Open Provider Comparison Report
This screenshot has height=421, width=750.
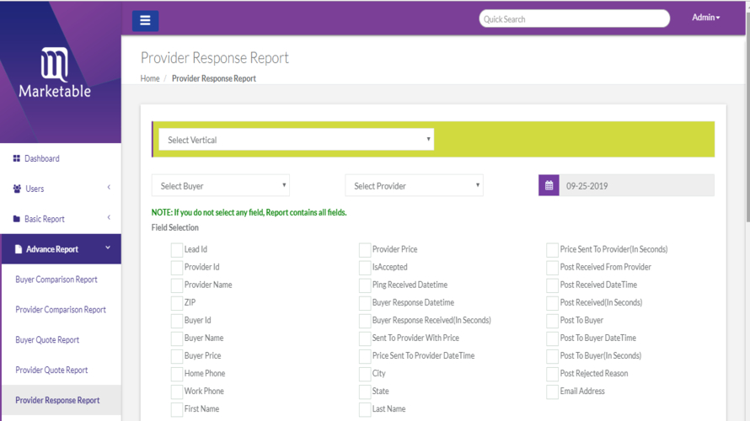tap(61, 310)
